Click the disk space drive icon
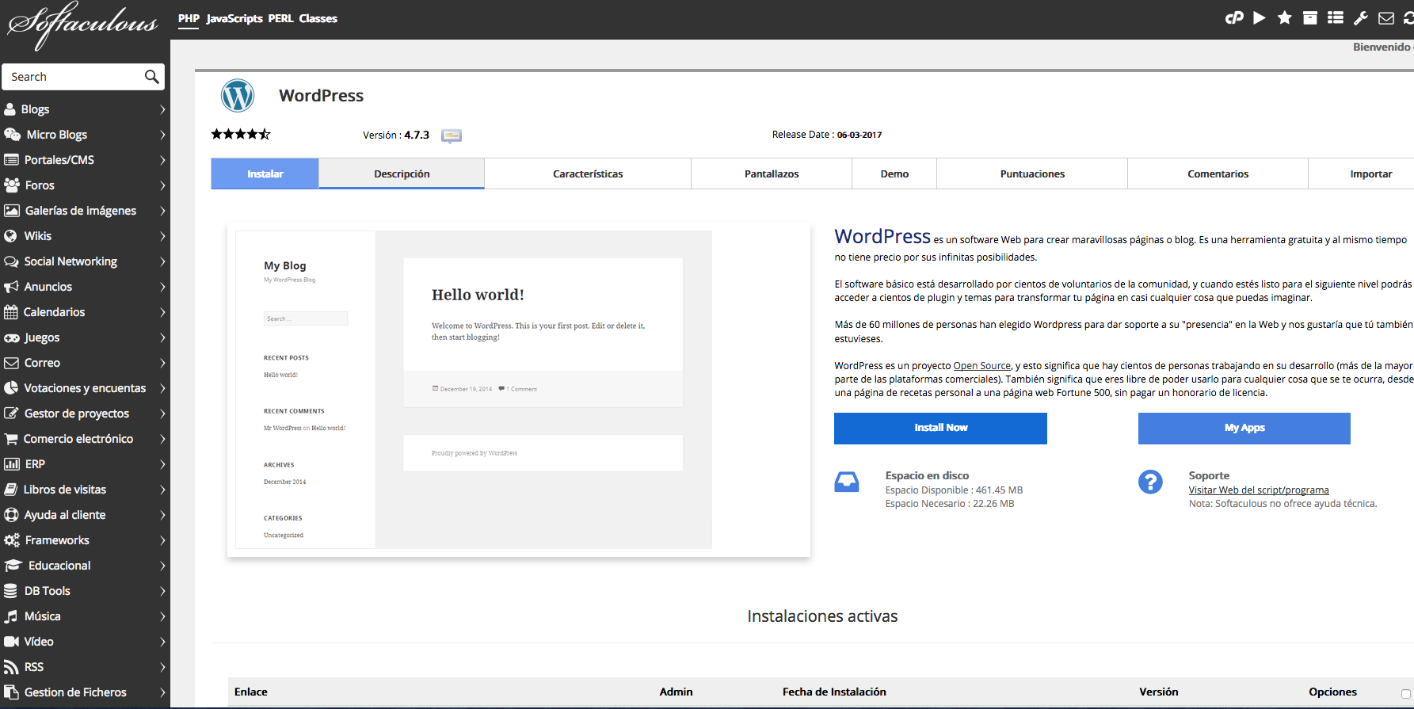Screen dimensions: 1414x709 click(847, 482)
